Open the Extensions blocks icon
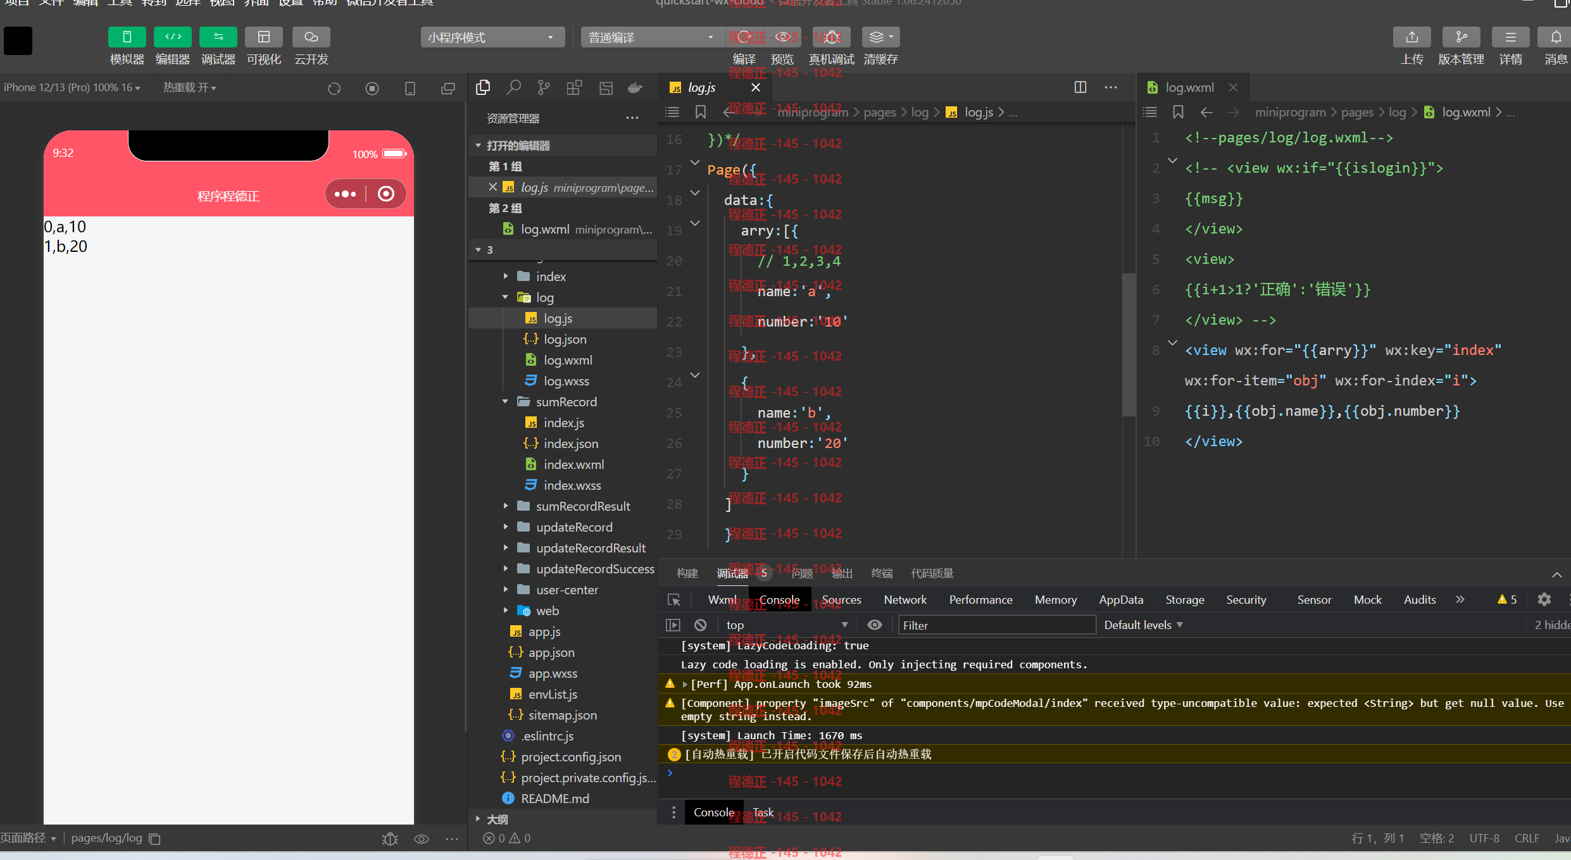 tap(575, 87)
